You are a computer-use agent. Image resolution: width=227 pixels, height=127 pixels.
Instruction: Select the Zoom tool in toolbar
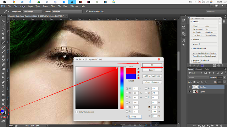coord(3,104)
